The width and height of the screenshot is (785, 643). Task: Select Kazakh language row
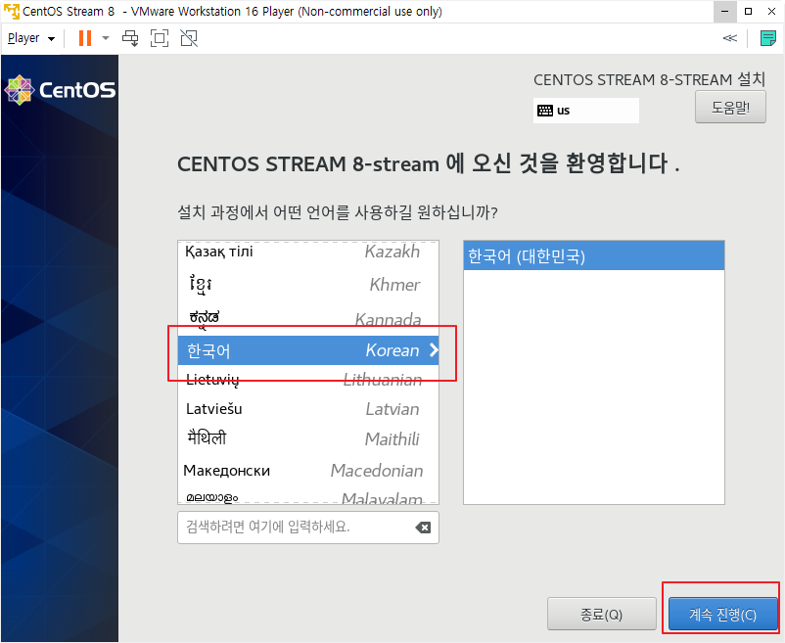click(308, 252)
